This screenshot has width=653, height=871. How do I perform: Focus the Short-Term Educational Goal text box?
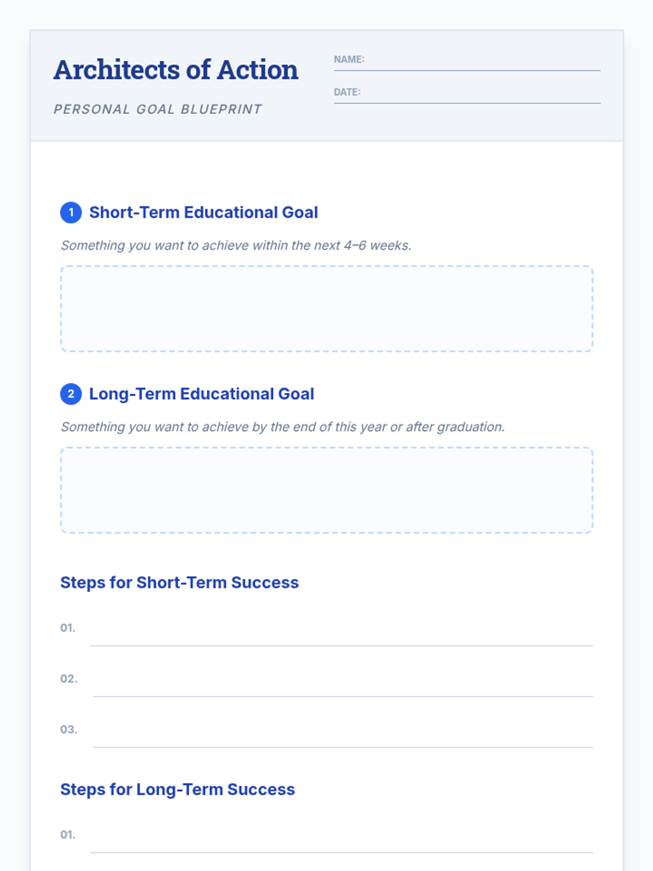pyautogui.click(x=326, y=309)
